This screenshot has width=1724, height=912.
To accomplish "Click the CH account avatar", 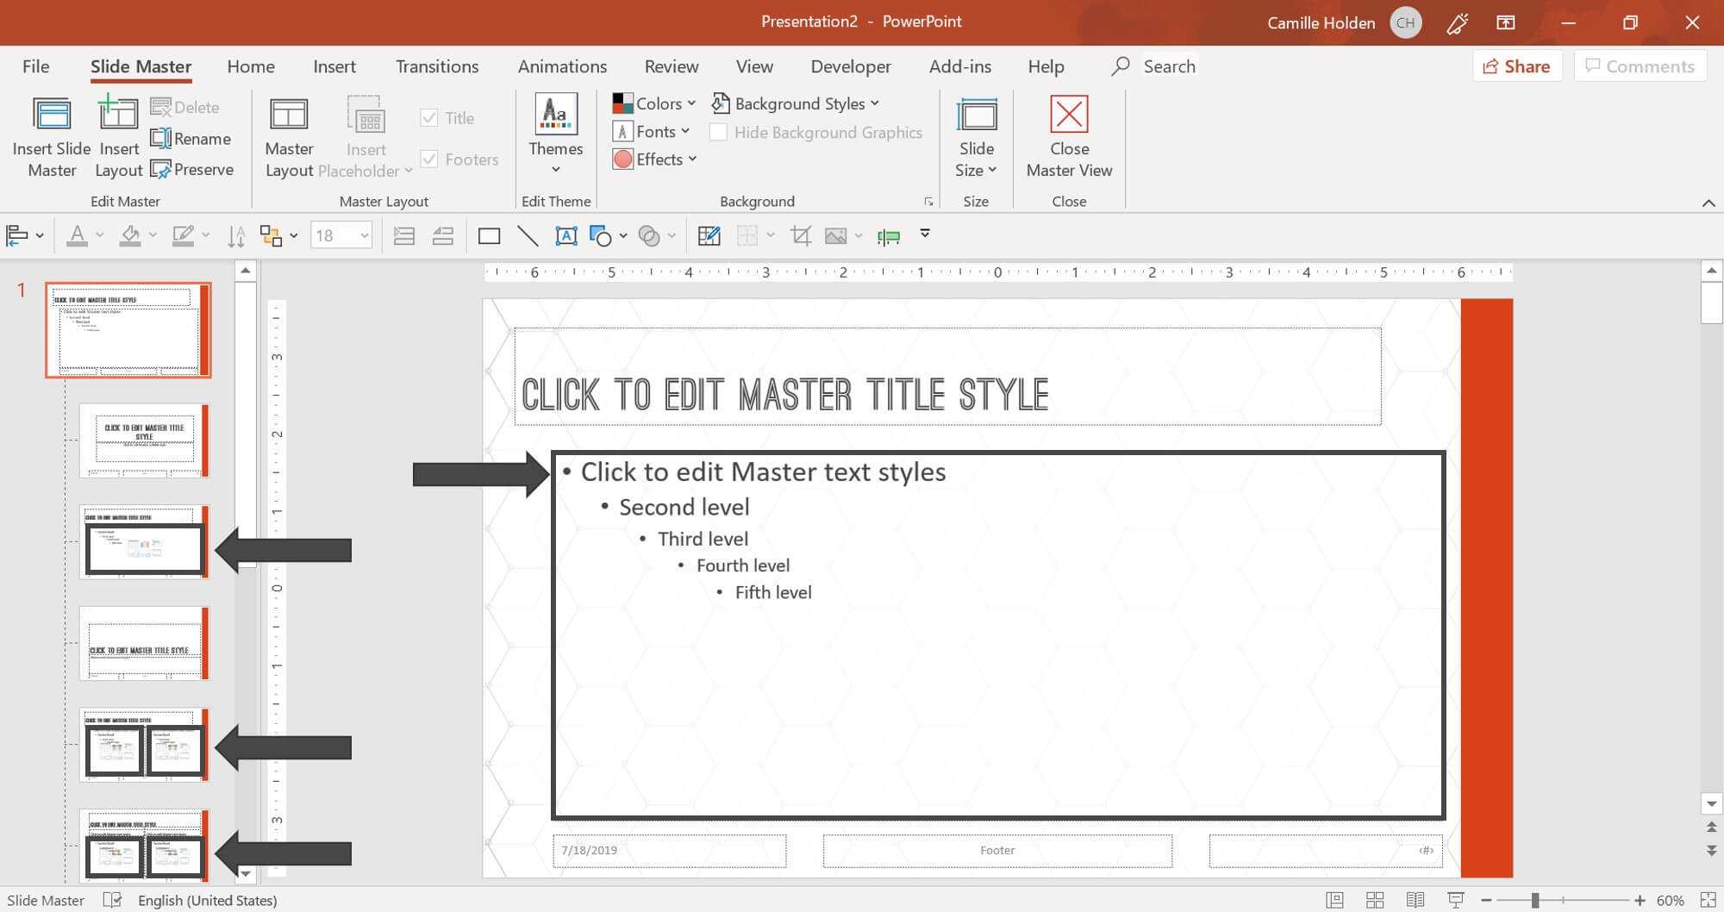I will pos(1406,23).
